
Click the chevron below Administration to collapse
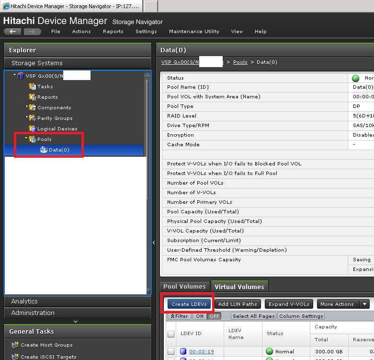click(76, 321)
